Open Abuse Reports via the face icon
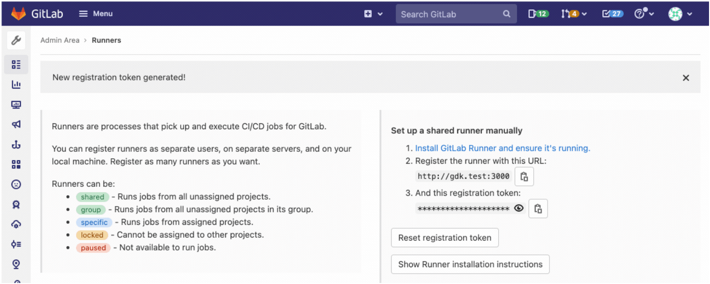 tap(16, 184)
